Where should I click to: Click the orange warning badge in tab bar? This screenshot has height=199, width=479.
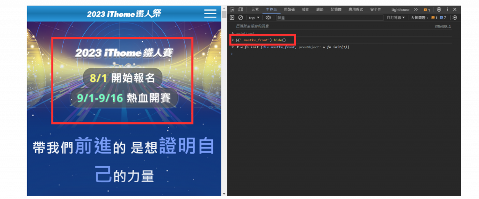(427, 10)
